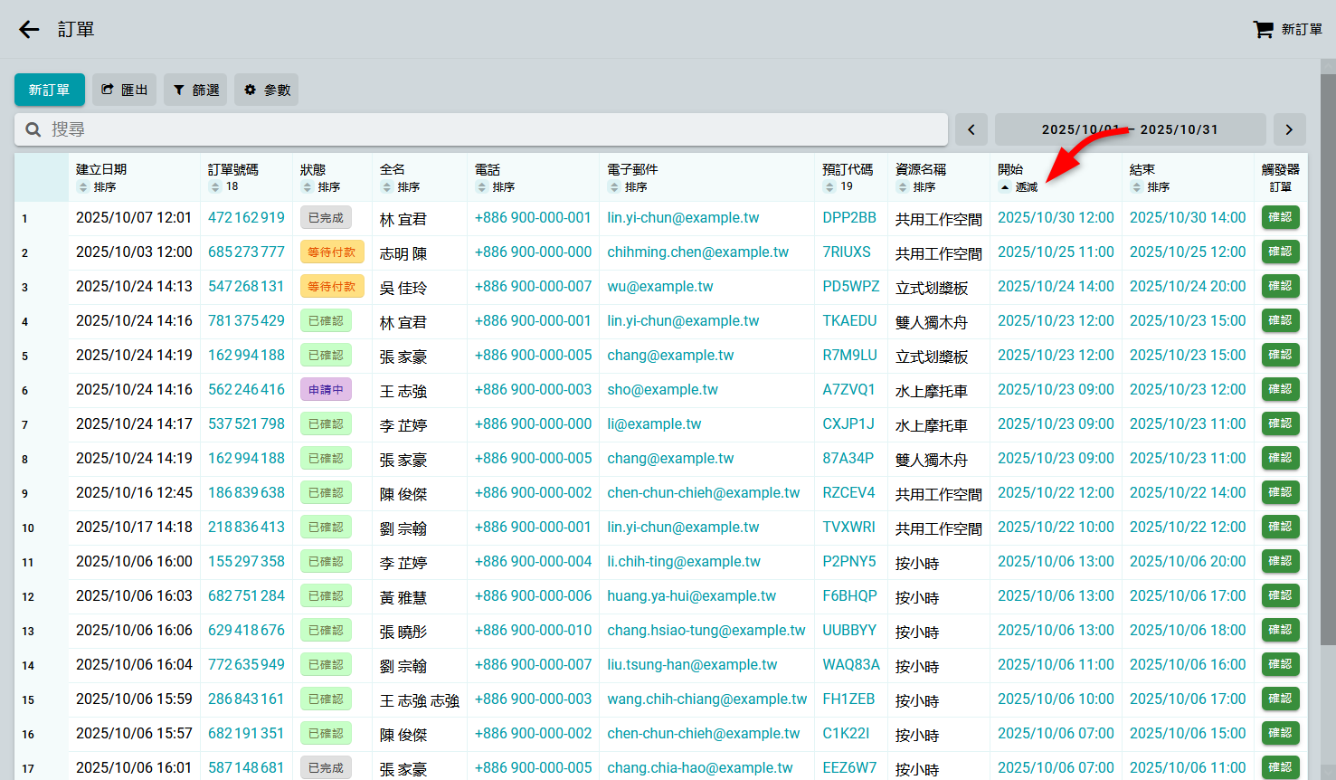Click the 匯出 export button

tap(124, 90)
